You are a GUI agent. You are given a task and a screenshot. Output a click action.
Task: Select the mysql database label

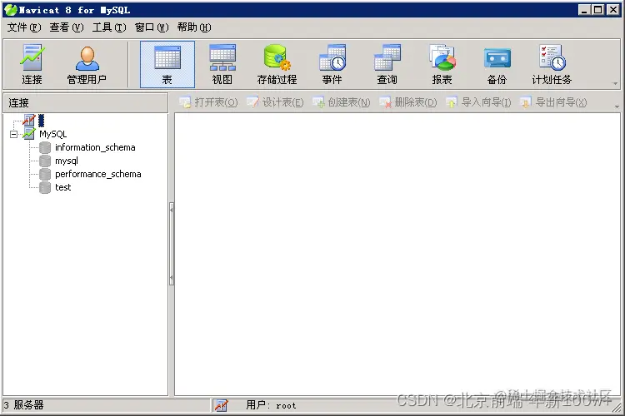(67, 161)
